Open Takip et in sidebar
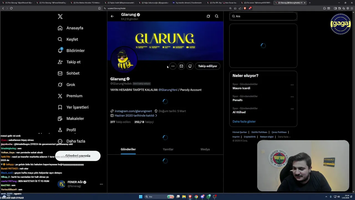 (69, 62)
